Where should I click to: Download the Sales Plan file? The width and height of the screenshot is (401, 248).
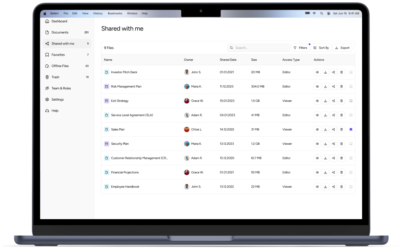tap(325, 129)
